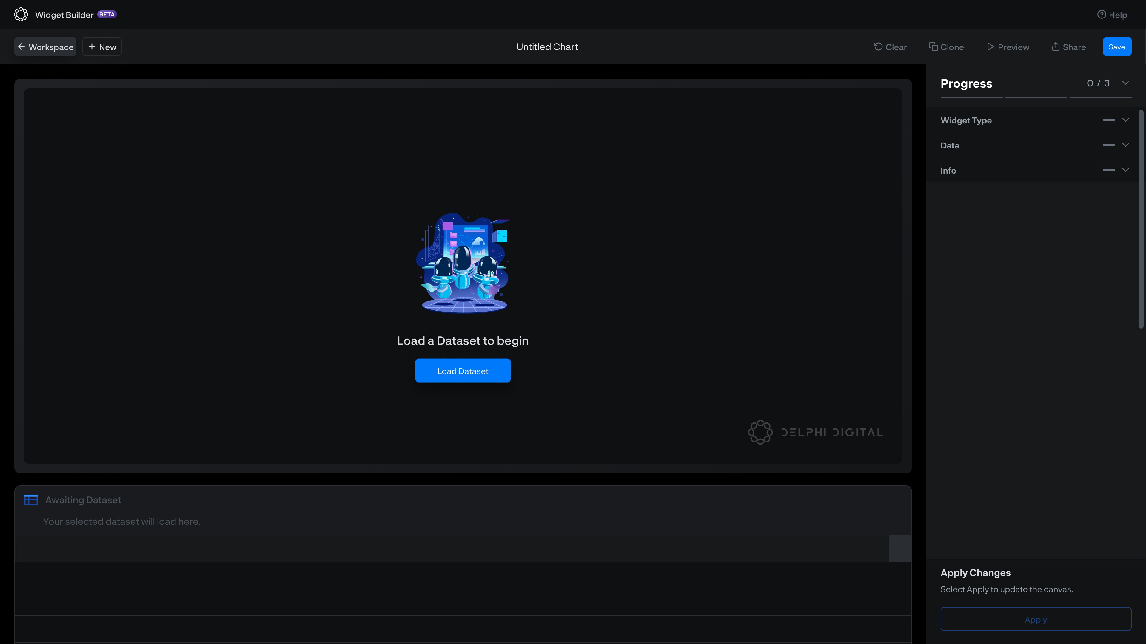
Task: Click the Delphi Digital watermark on canvas
Action: pyautogui.click(x=815, y=432)
